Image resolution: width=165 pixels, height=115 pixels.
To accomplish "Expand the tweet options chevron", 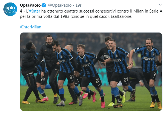I will tap(160, 4).
